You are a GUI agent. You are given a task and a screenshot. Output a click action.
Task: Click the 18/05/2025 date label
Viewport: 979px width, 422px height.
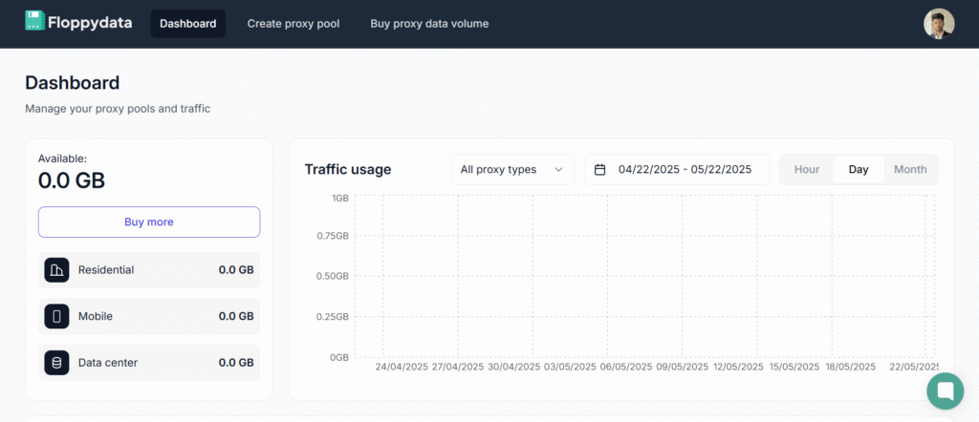[x=850, y=367]
